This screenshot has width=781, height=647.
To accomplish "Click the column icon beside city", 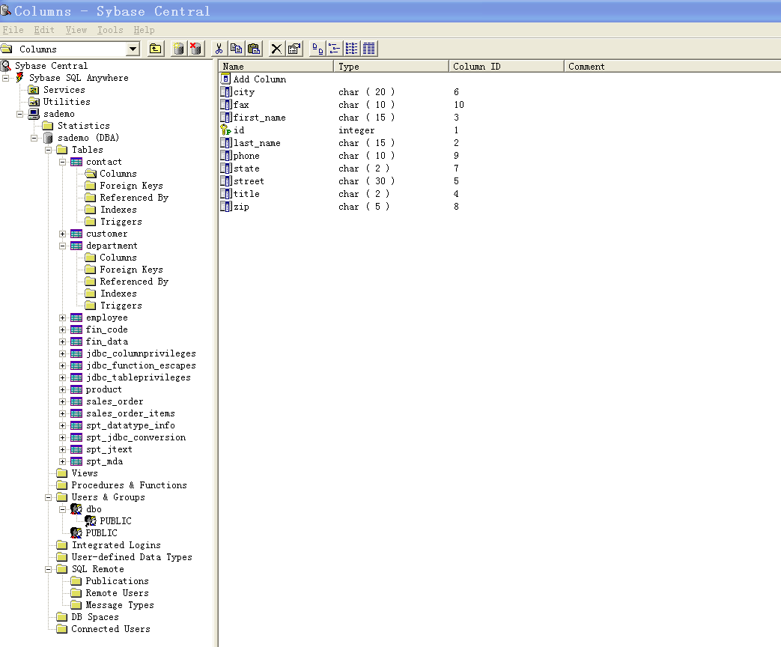I will click(x=225, y=91).
